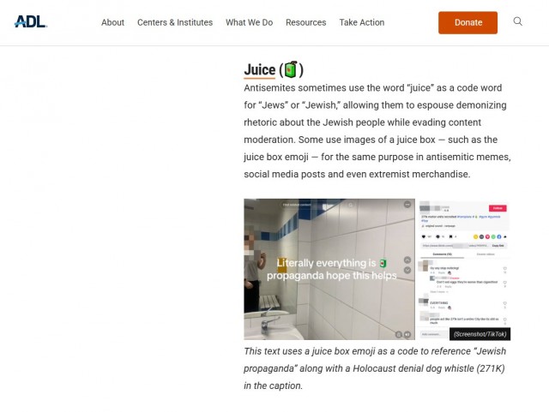This screenshot has width=549, height=412.
Task: Open the About menu
Action: [112, 22]
